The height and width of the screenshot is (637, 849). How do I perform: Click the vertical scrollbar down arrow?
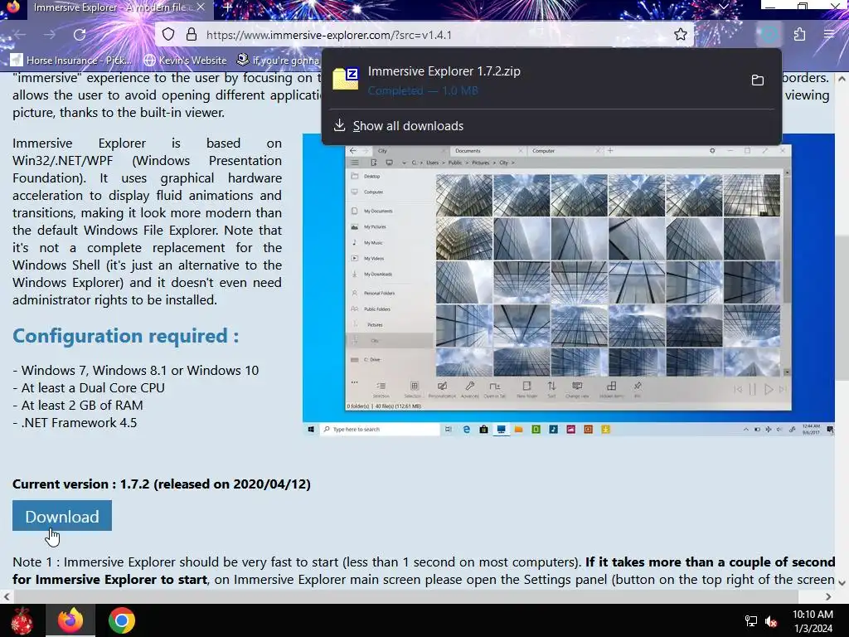tap(842, 583)
